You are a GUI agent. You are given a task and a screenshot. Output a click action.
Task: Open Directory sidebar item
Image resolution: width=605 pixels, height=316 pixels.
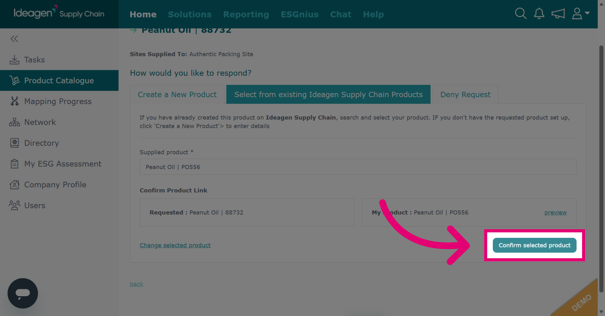[x=59, y=143]
